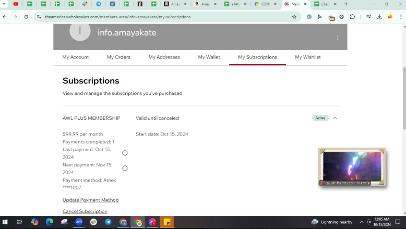
Task: Open the clock and date flyout
Action: 382,222
